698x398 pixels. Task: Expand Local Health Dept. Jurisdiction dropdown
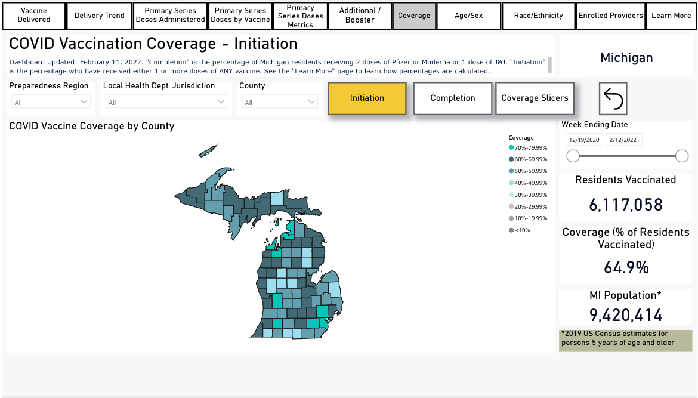coord(166,102)
